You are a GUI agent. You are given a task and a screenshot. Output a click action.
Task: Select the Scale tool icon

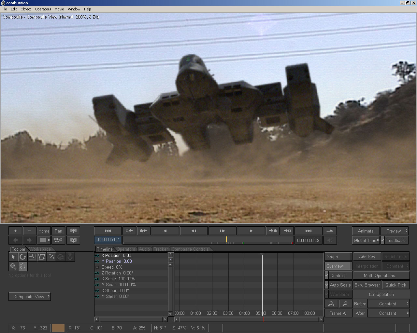[32, 257]
